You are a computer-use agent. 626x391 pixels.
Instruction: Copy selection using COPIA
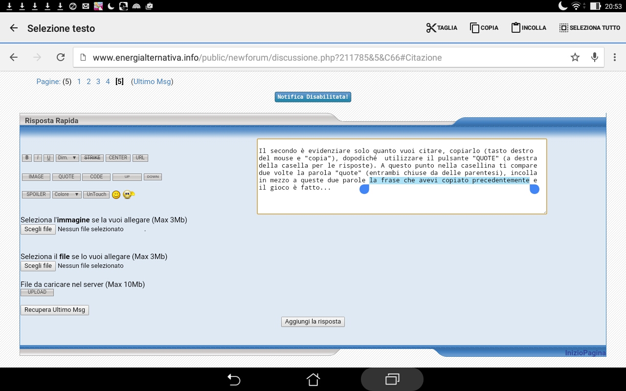[484, 28]
